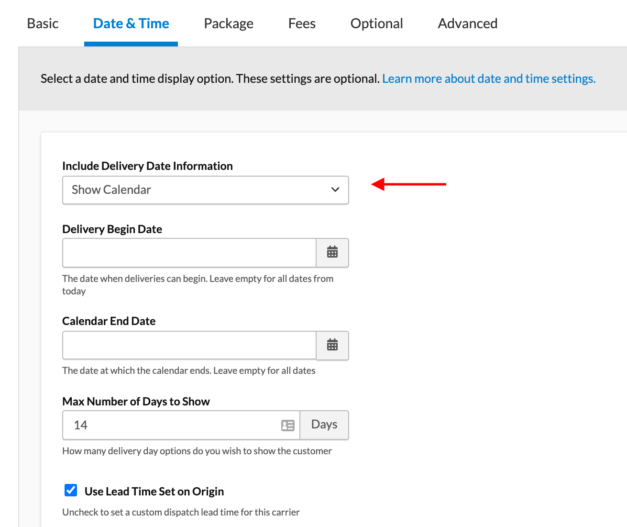Click the Days unit label button

[x=324, y=425]
